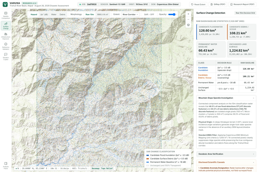The image size is (259, 172).
Task: Expand the Geodesic Area Verification section
Action: (x=226, y=154)
